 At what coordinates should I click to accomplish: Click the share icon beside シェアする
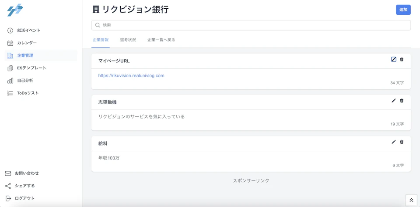8,186
